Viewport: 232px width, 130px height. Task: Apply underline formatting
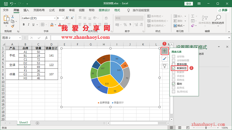tap(33, 25)
